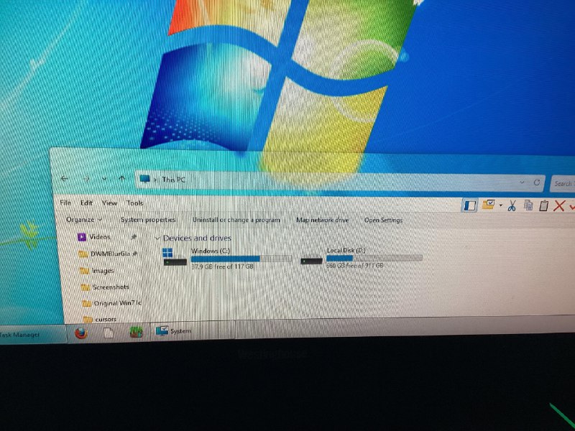Refresh the This PC view
575x431 pixels.
[536, 182]
